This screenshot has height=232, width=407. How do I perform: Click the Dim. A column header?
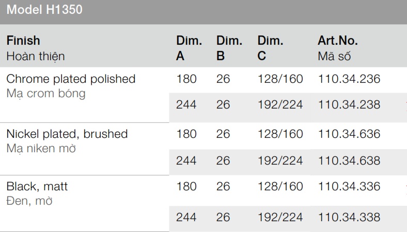(189, 48)
